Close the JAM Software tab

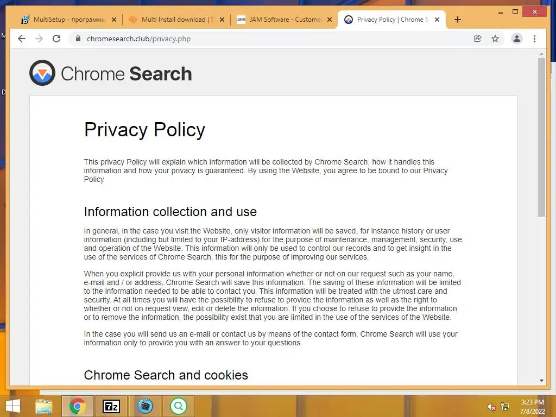click(x=329, y=20)
